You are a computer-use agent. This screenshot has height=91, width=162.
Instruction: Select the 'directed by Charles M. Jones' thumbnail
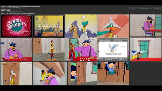(x=49, y=26)
